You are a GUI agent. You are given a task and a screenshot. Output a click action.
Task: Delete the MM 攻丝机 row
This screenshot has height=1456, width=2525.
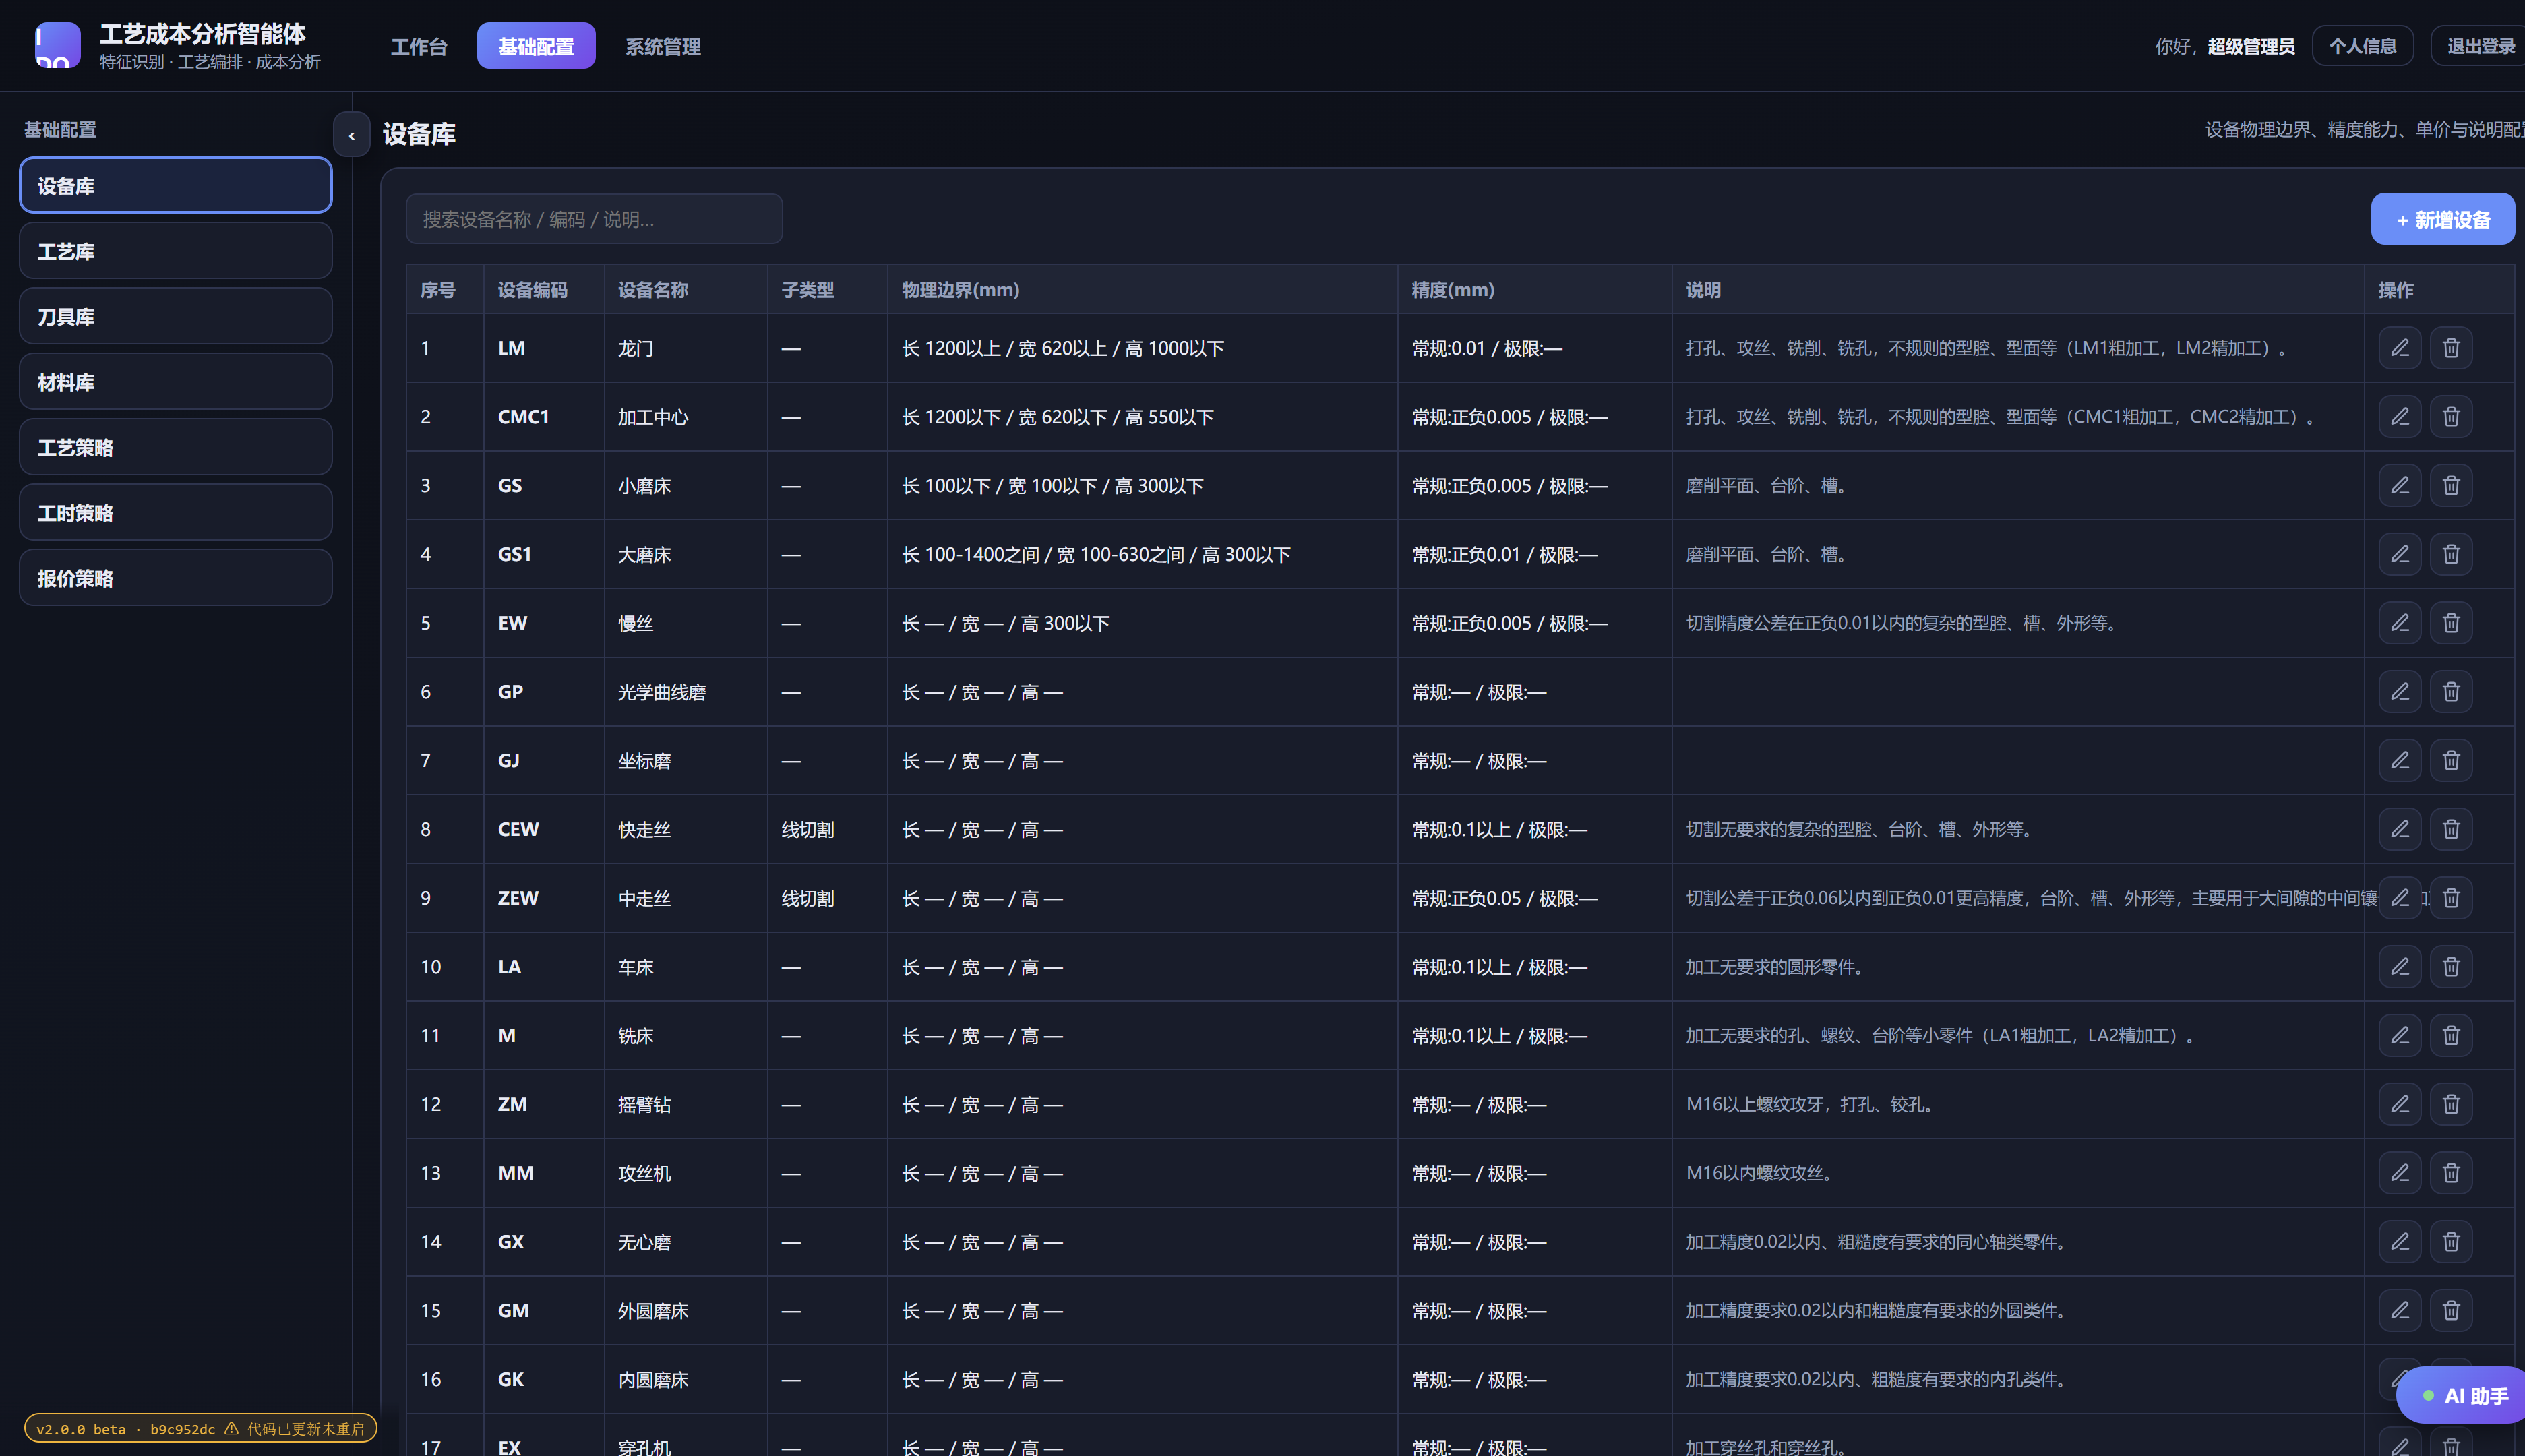click(2451, 1173)
